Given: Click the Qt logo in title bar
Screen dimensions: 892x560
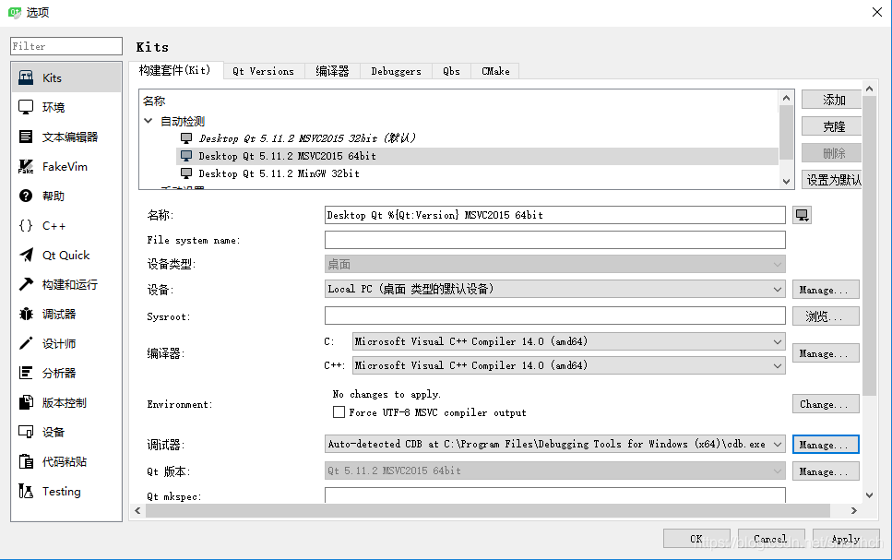Looking at the screenshot, I should click(14, 12).
